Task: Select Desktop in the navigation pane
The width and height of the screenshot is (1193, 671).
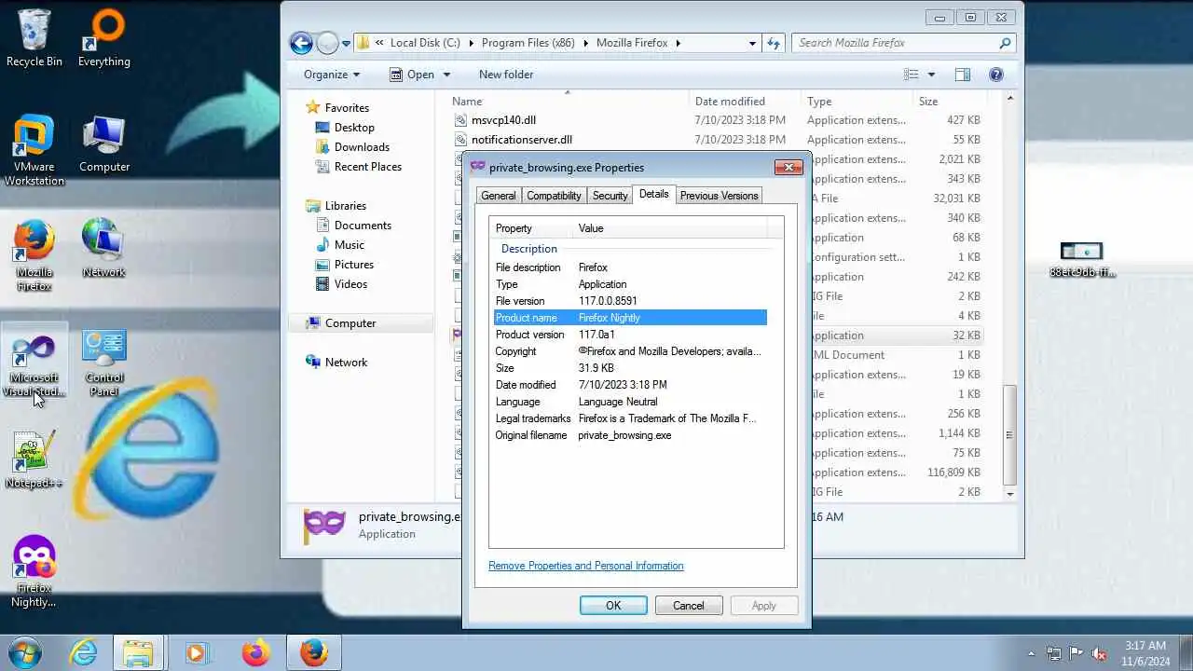Action: (354, 128)
